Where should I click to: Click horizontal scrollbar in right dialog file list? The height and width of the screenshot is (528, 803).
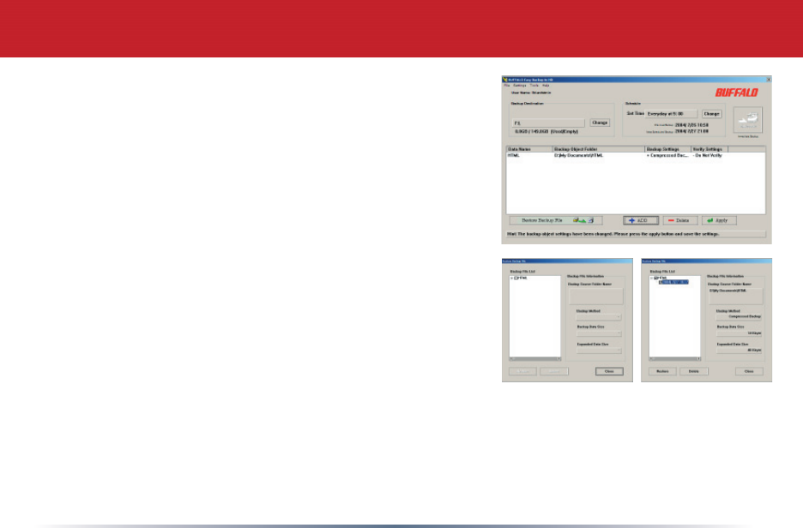675,358
